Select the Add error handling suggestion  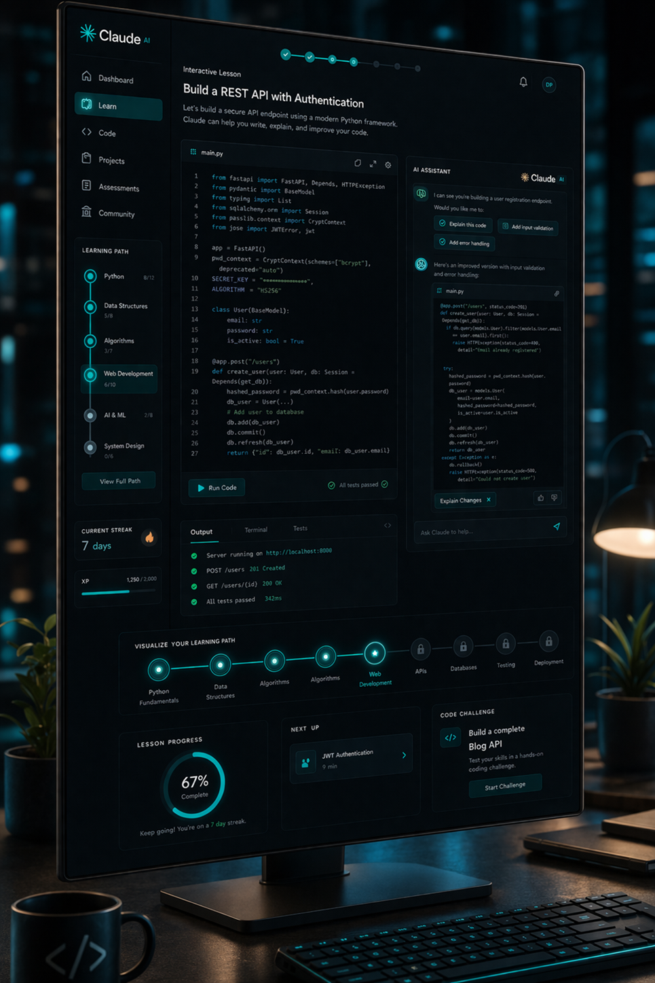464,243
